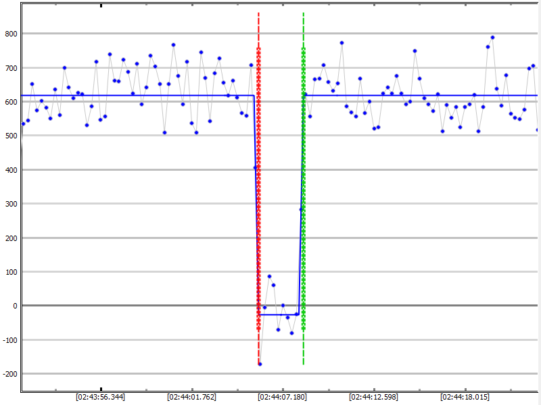Click the 800 y-axis label
This screenshot has width=541, height=405.
(x=10, y=34)
